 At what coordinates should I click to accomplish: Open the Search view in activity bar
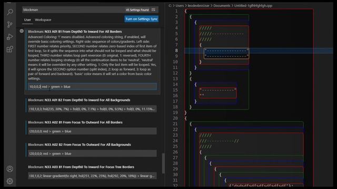(x=10, y=12)
